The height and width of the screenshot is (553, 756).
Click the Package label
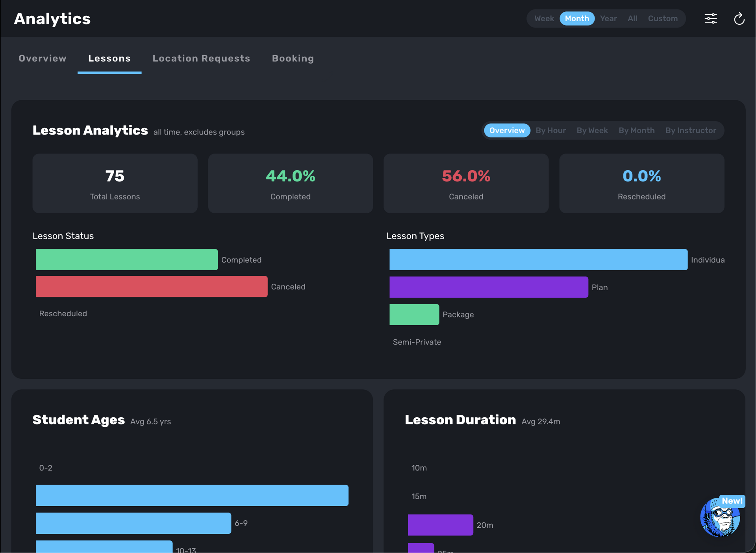[458, 315]
